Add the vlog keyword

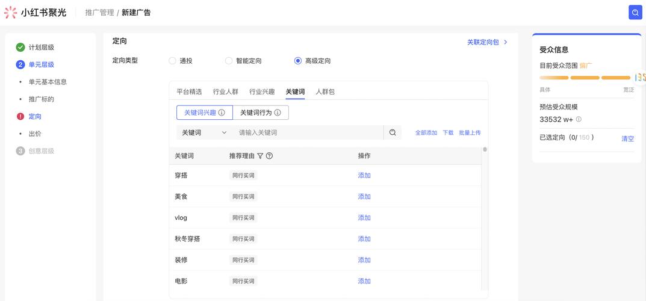tap(364, 218)
